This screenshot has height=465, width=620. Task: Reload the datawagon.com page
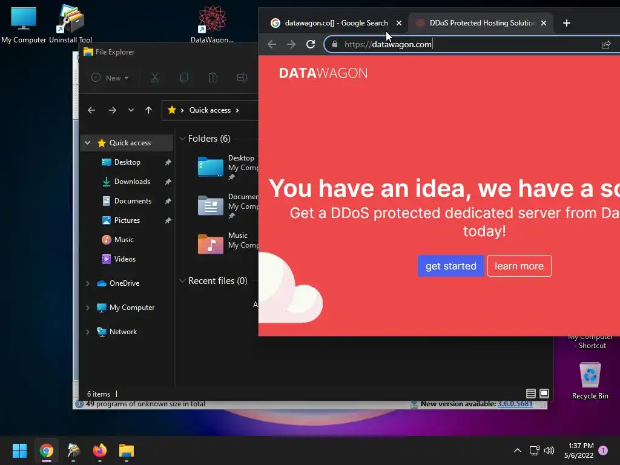coord(311,44)
